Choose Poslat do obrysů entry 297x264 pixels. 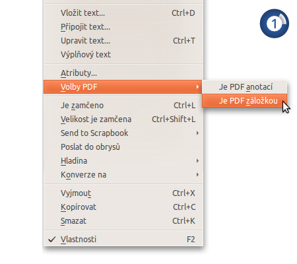point(123,147)
